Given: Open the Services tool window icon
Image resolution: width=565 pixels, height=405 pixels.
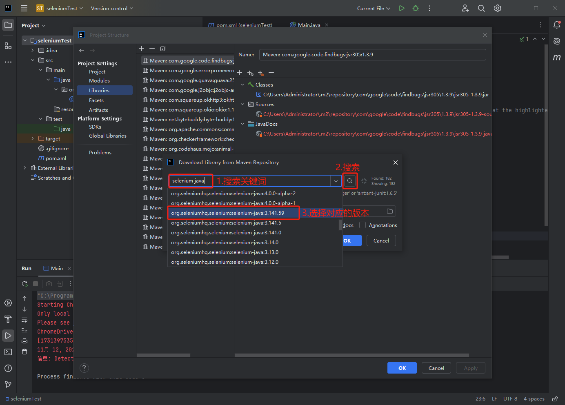Looking at the screenshot, I should (8, 303).
